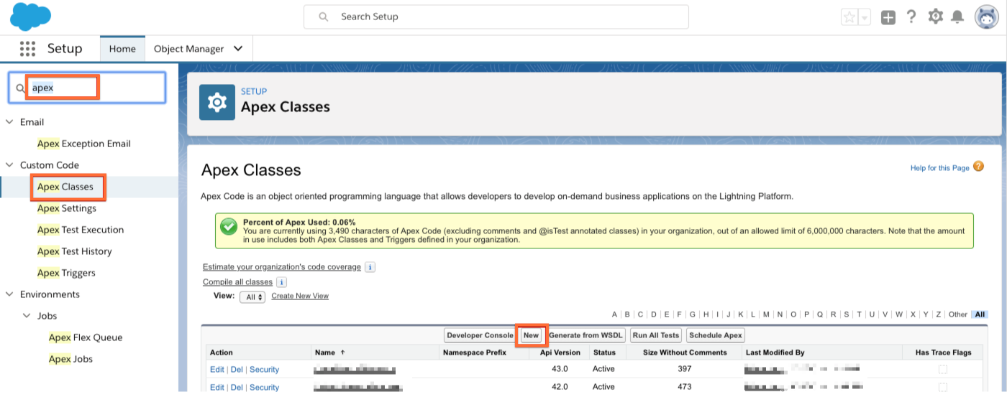The width and height of the screenshot is (1007, 397).
Task: Click the Create New View link
Action: (x=300, y=296)
